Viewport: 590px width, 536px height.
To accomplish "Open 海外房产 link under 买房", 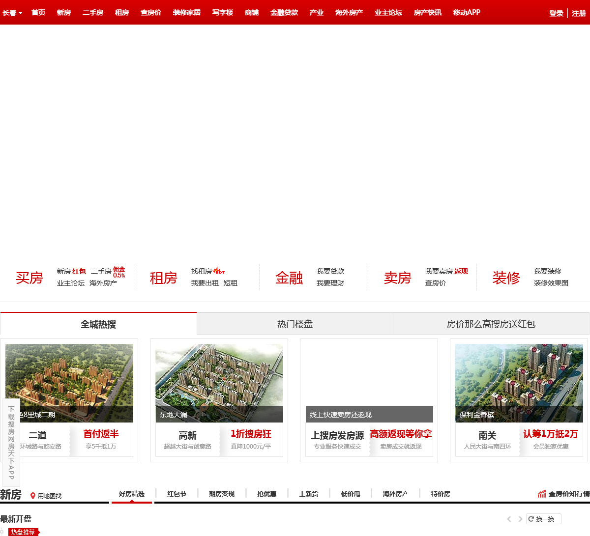I will [x=103, y=283].
